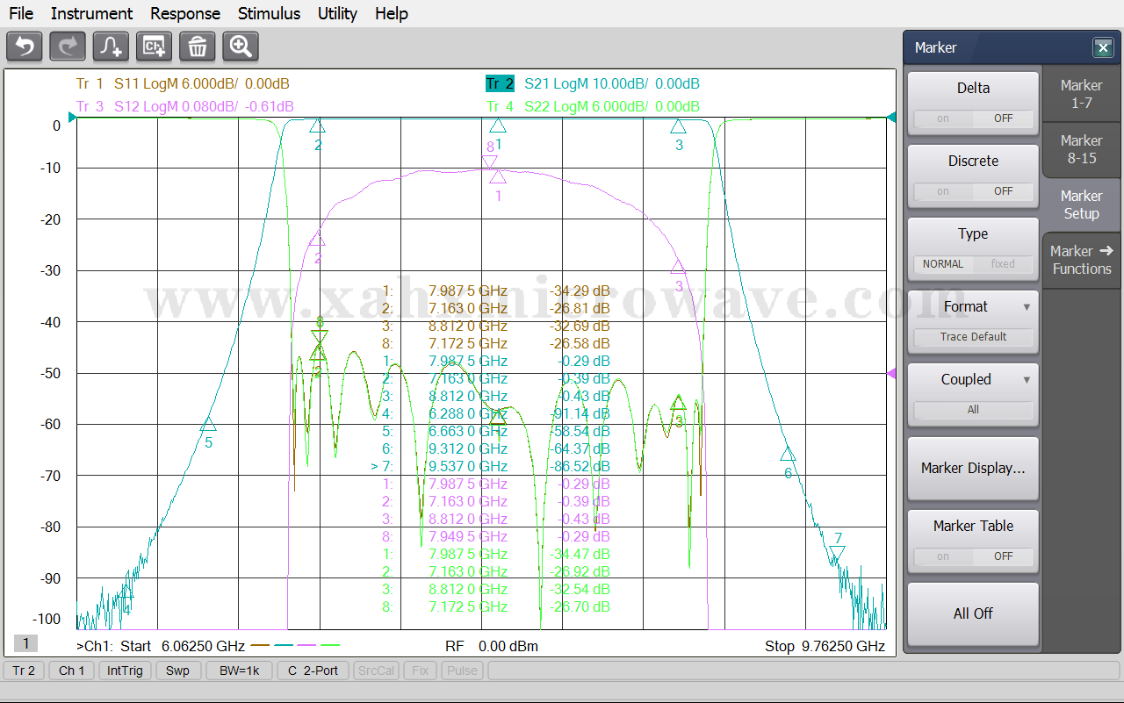Click the Redo arrow toolbar icon

pos(68,47)
